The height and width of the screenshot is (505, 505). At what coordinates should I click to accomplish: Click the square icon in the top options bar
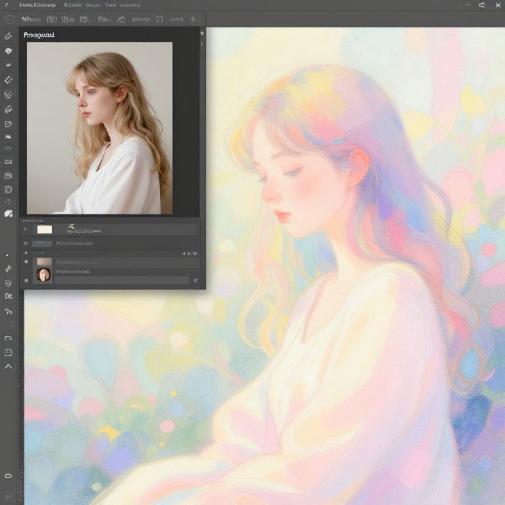pyautogui.click(x=159, y=20)
